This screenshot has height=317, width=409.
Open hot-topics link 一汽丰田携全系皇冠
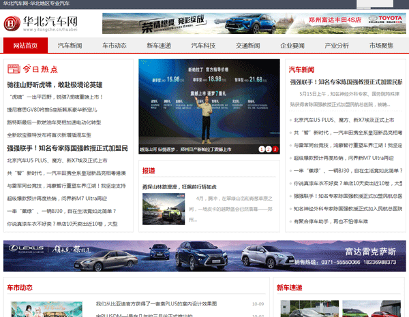[67, 173]
